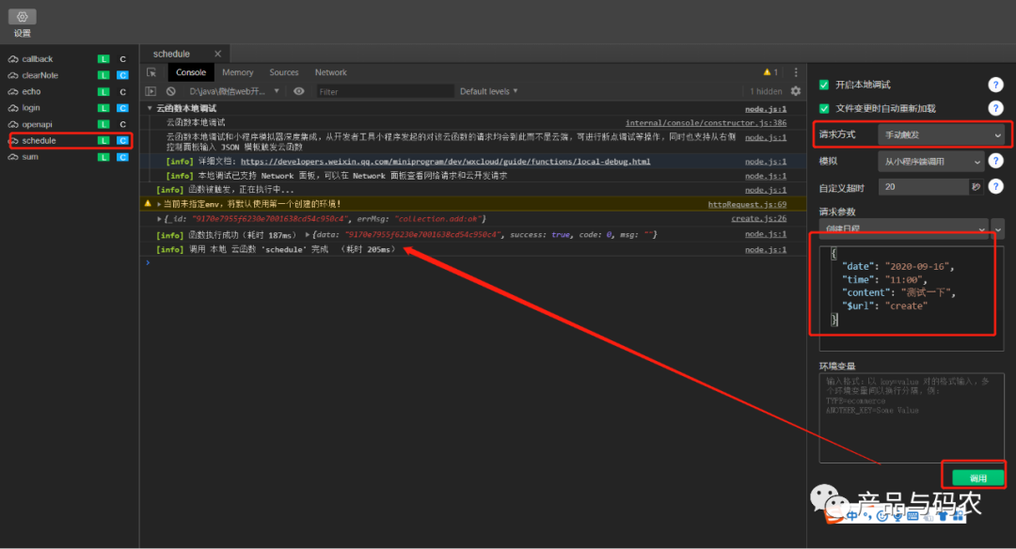Open the settings gear icon
Viewport: 1016px width, 549px height.
22,17
